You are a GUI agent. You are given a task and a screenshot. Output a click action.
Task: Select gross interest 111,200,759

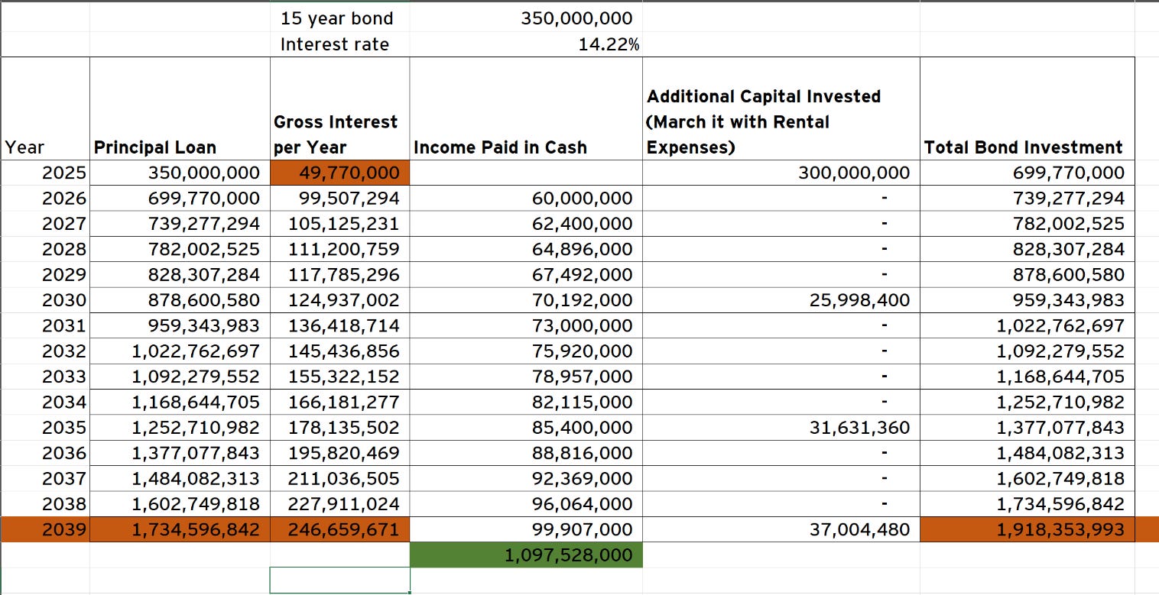pos(339,249)
